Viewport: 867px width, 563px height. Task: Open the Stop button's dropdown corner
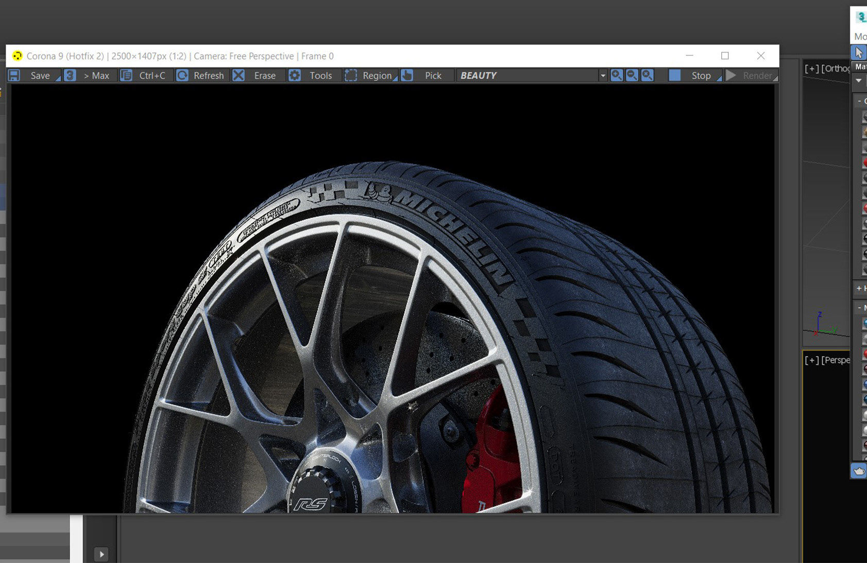[x=719, y=78]
